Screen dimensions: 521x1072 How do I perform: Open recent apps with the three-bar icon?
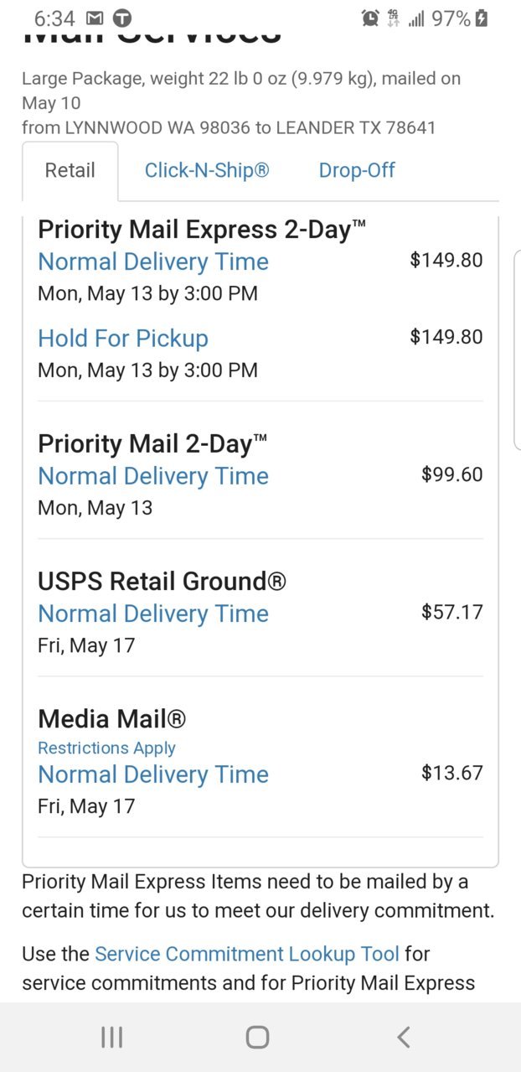point(111,1038)
